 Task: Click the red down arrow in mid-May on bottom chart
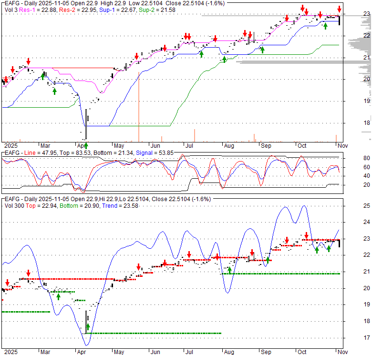pos(138,267)
